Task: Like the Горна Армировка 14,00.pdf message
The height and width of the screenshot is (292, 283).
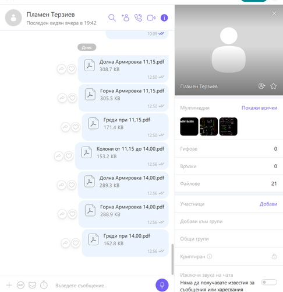Action: coord(72,214)
